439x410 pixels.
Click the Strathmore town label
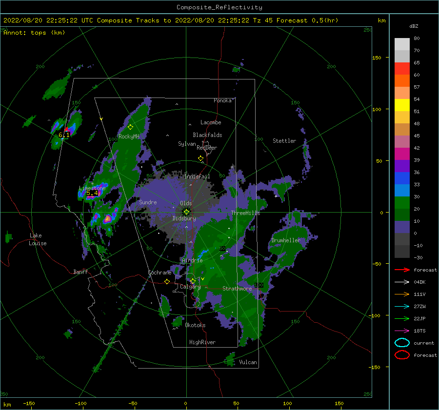tap(237, 289)
